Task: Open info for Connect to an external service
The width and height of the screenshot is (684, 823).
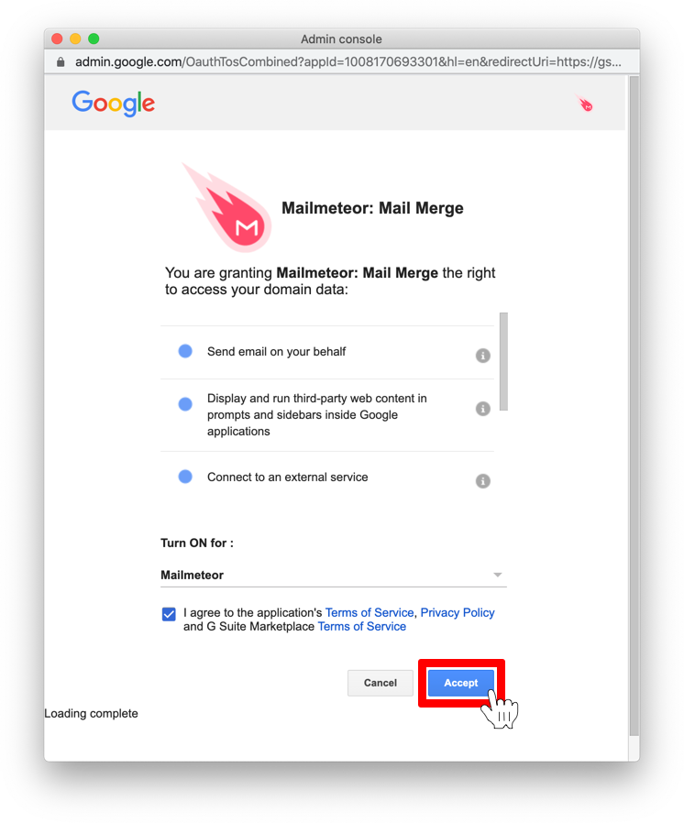Action: point(482,481)
